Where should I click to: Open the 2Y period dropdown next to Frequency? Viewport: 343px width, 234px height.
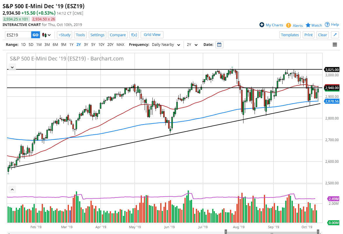pos(192,45)
